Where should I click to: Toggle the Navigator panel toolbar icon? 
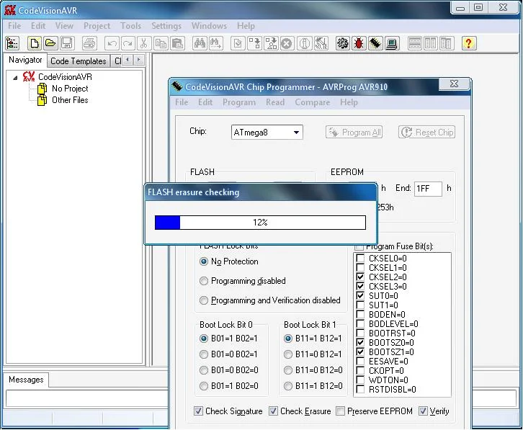click(x=12, y=43)
